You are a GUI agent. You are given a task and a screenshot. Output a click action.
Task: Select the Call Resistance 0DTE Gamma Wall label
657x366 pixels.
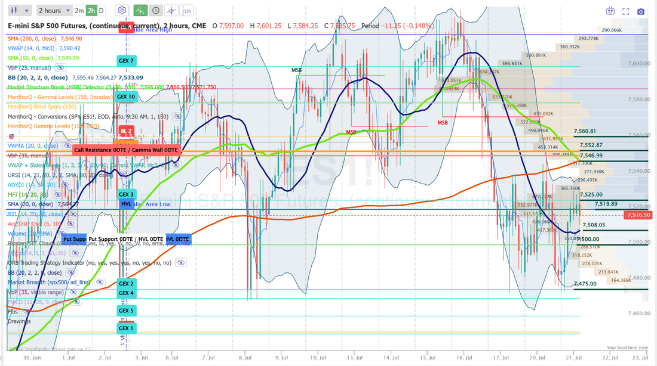(x=126, y=150)
